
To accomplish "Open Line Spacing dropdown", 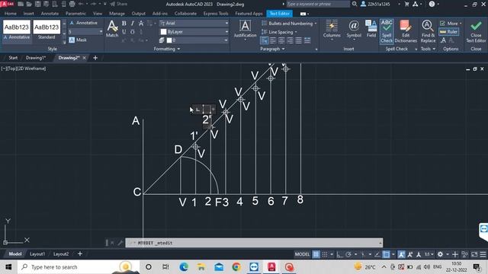I will pos(280,32).
